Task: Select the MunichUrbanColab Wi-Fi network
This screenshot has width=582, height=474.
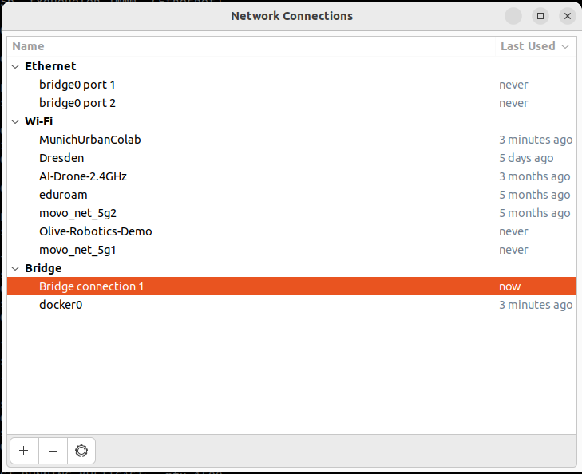Action: point(89,140)
